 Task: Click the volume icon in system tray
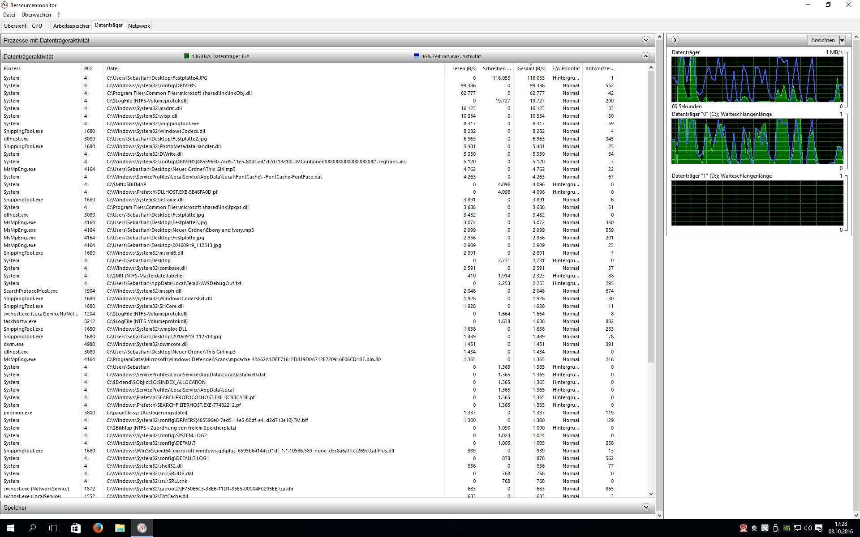[808, 528]
